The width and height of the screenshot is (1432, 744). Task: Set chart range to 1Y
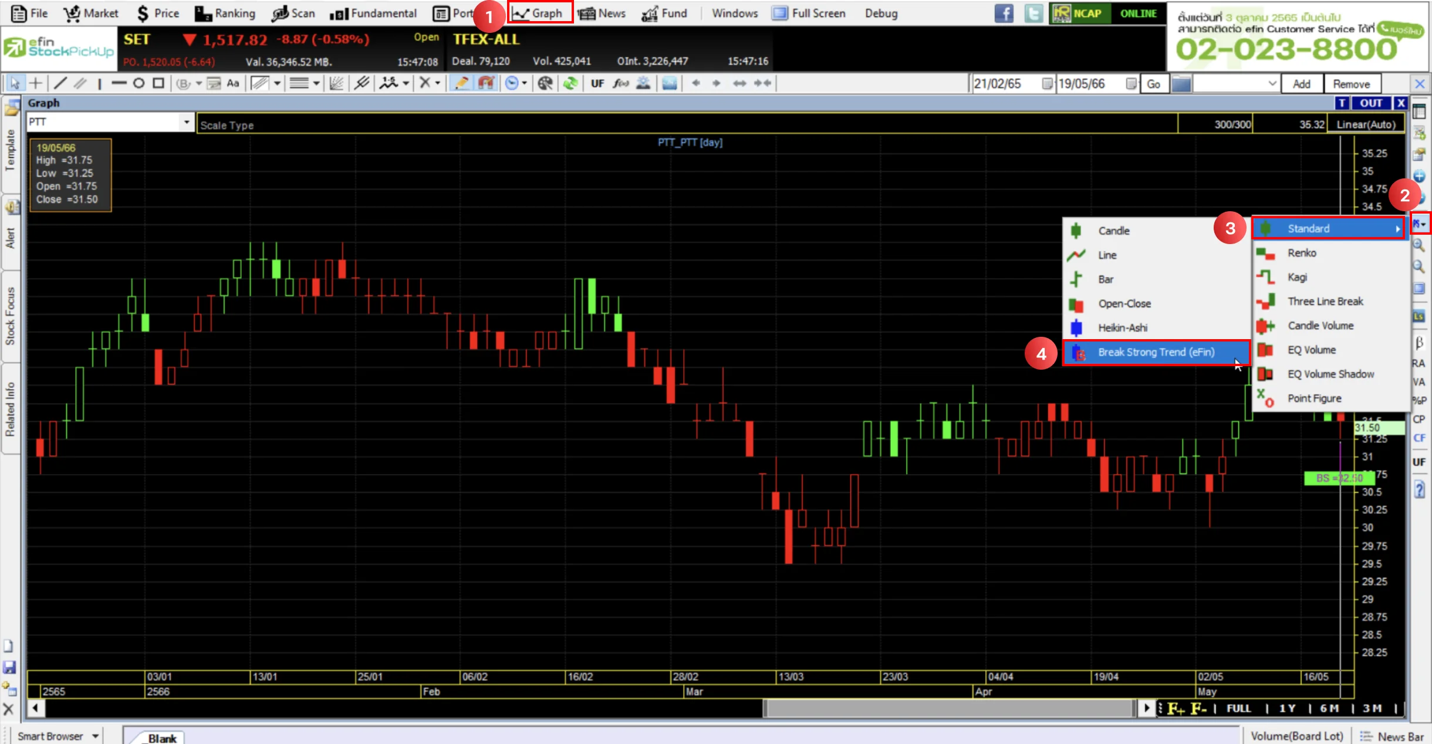(x=1287, y=708)
